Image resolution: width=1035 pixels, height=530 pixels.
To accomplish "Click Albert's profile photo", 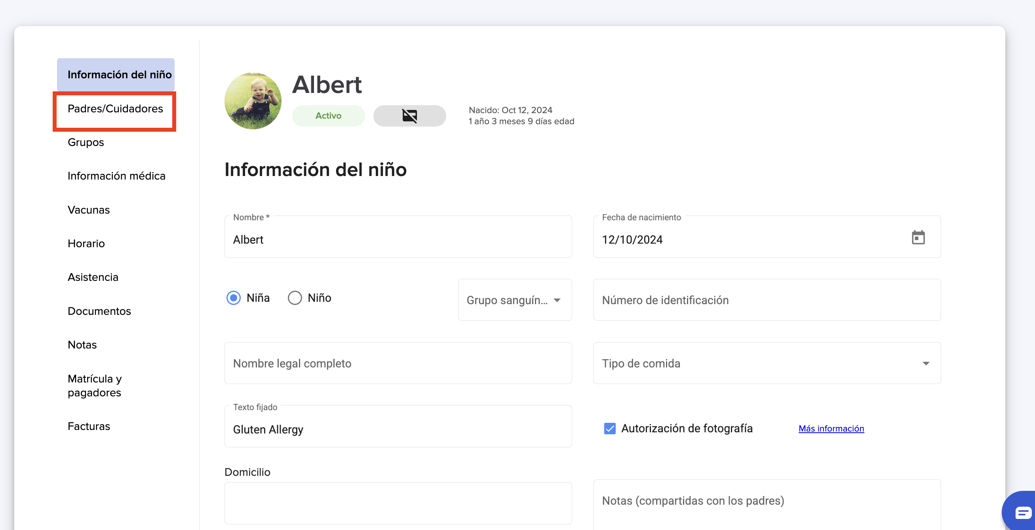I will [253, 101].
